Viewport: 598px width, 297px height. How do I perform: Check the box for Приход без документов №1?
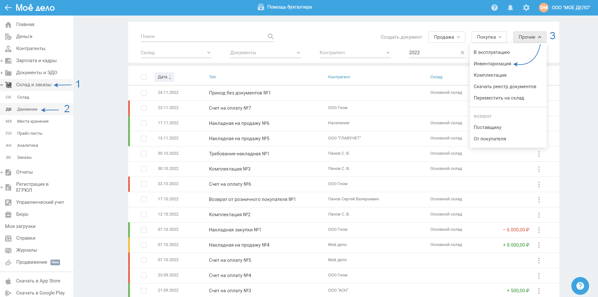(x=144, y=93)
